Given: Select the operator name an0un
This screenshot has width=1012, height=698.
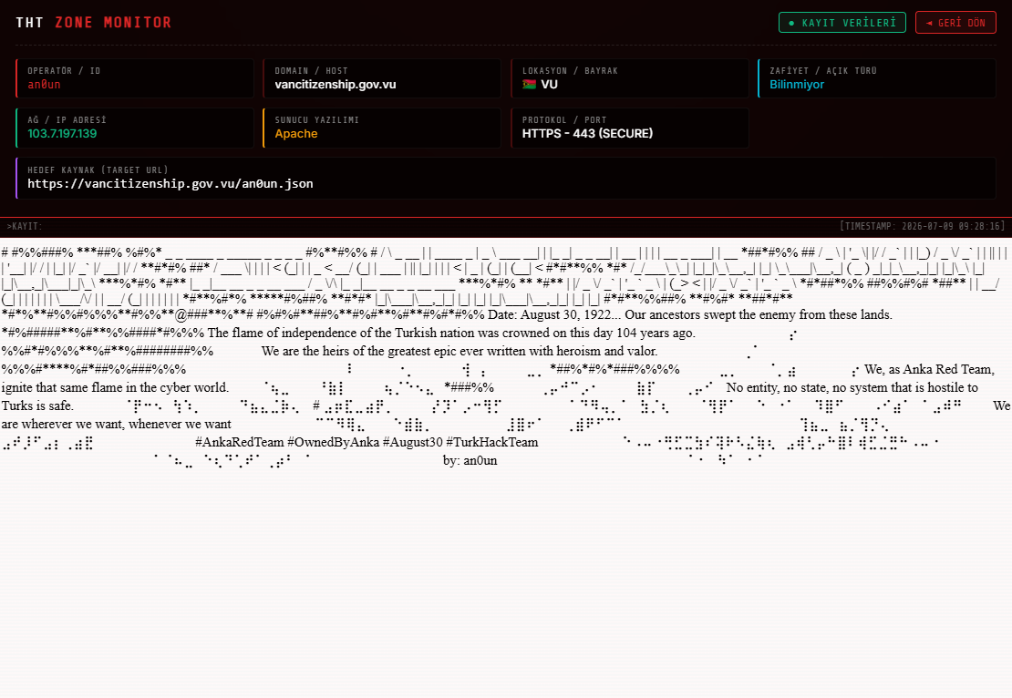Looking at the screenshot, I should coord(44,85).
